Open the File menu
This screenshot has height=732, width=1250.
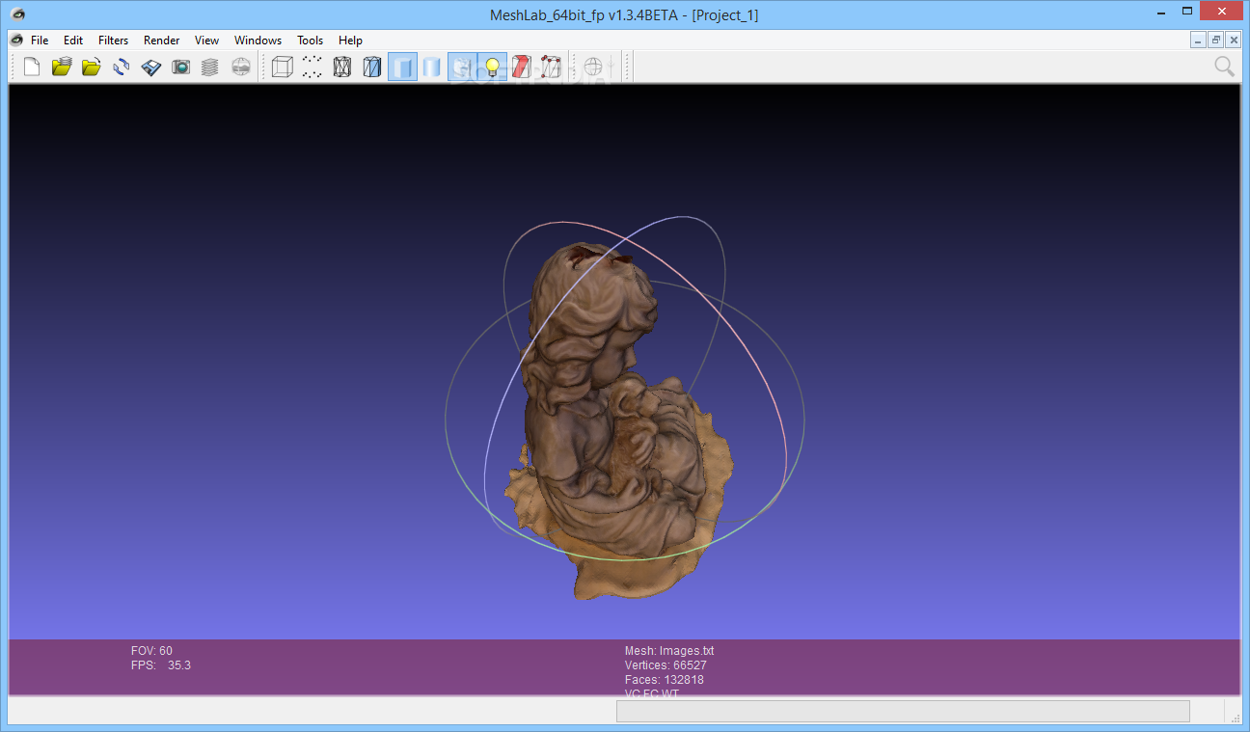(40, 41)
